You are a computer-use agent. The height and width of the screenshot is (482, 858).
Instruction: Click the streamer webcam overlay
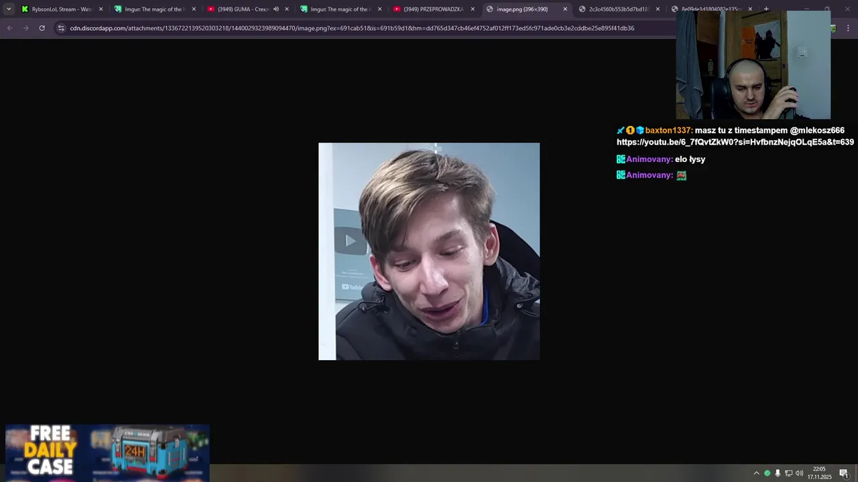pyautogui.click(x=753, y=65)
